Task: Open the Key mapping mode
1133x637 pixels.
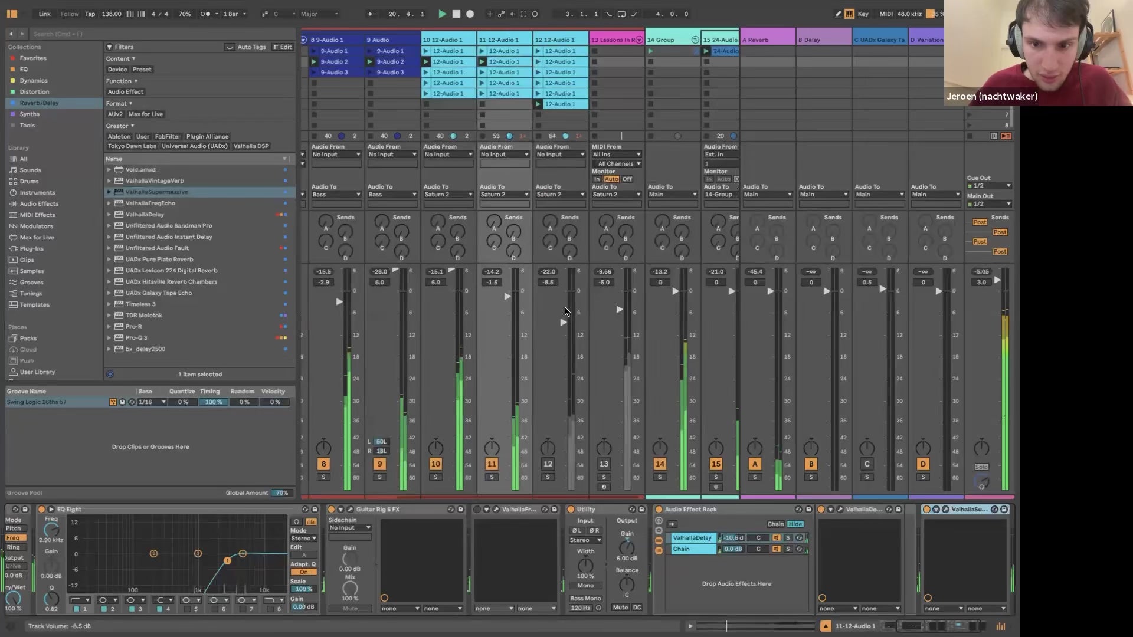Action: [x=863, y=14]
